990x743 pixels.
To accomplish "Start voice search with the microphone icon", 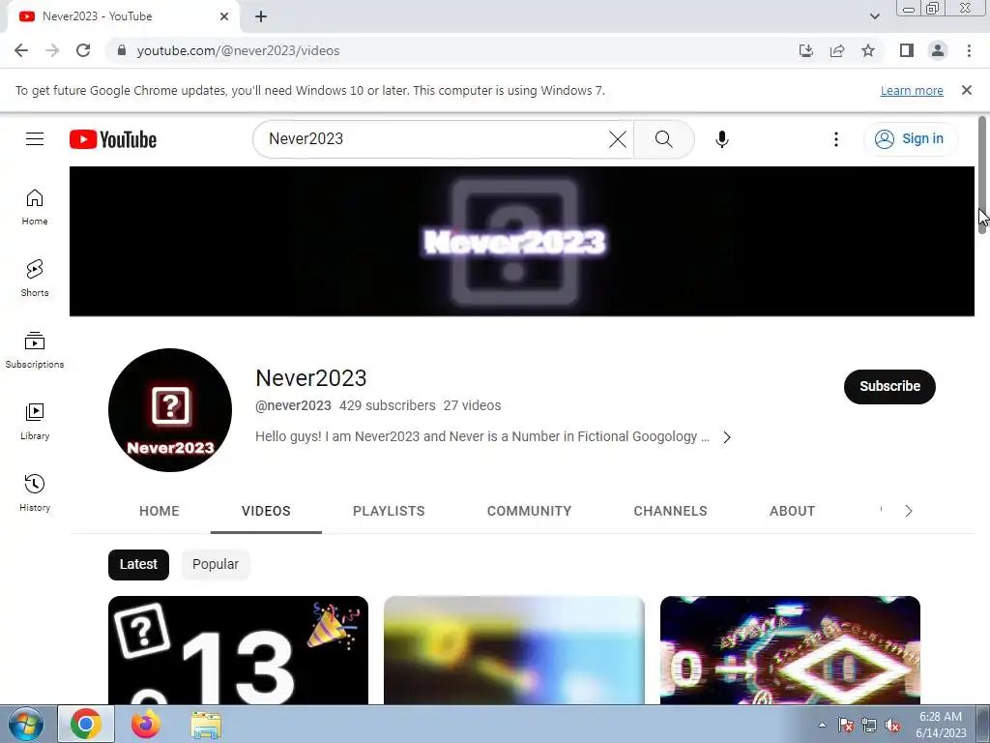I will [x=721, y=139].
